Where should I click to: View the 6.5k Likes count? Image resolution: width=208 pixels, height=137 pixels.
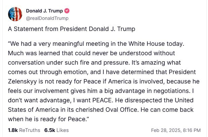50,130
